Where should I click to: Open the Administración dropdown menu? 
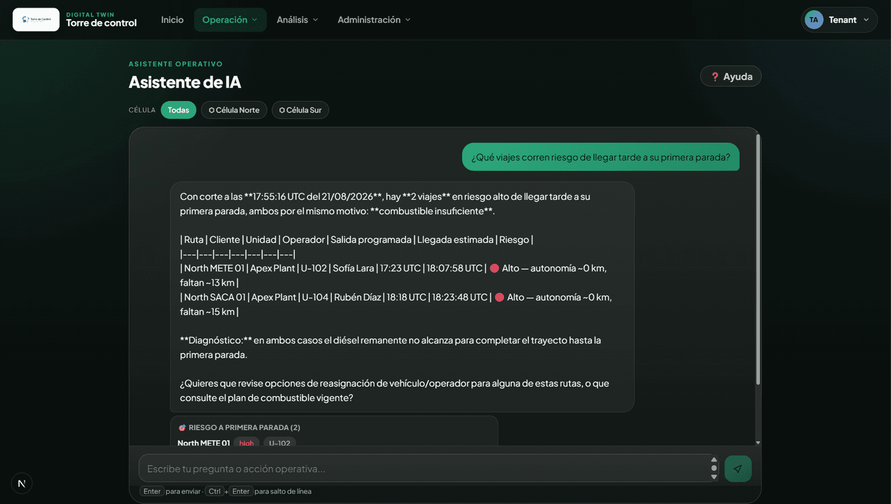coord(374,20)
